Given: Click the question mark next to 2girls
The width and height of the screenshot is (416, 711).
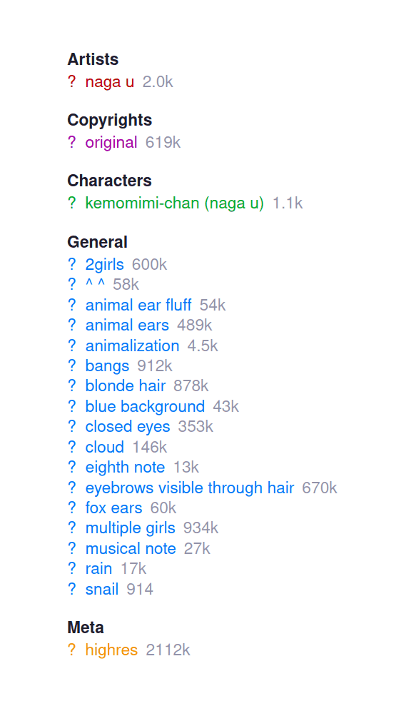Looking at the screenshot, I should point(71,264).
